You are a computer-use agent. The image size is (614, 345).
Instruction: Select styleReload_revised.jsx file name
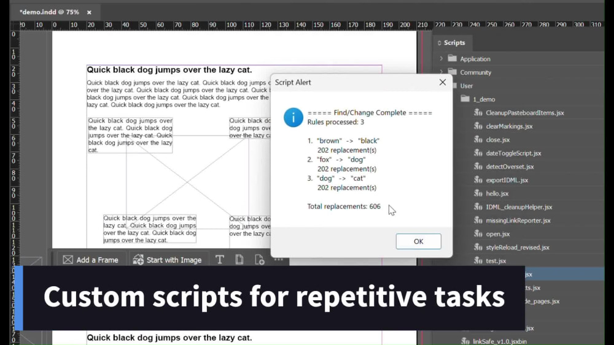[517, 248]
